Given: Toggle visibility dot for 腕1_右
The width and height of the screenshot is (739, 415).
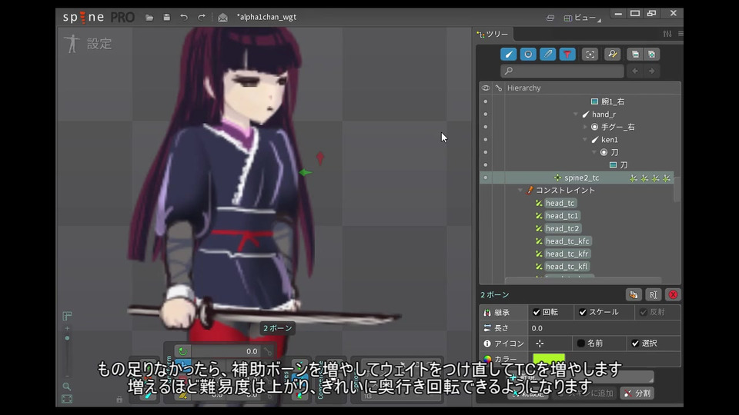Looking at the screenshot, I should coord(486,101).
